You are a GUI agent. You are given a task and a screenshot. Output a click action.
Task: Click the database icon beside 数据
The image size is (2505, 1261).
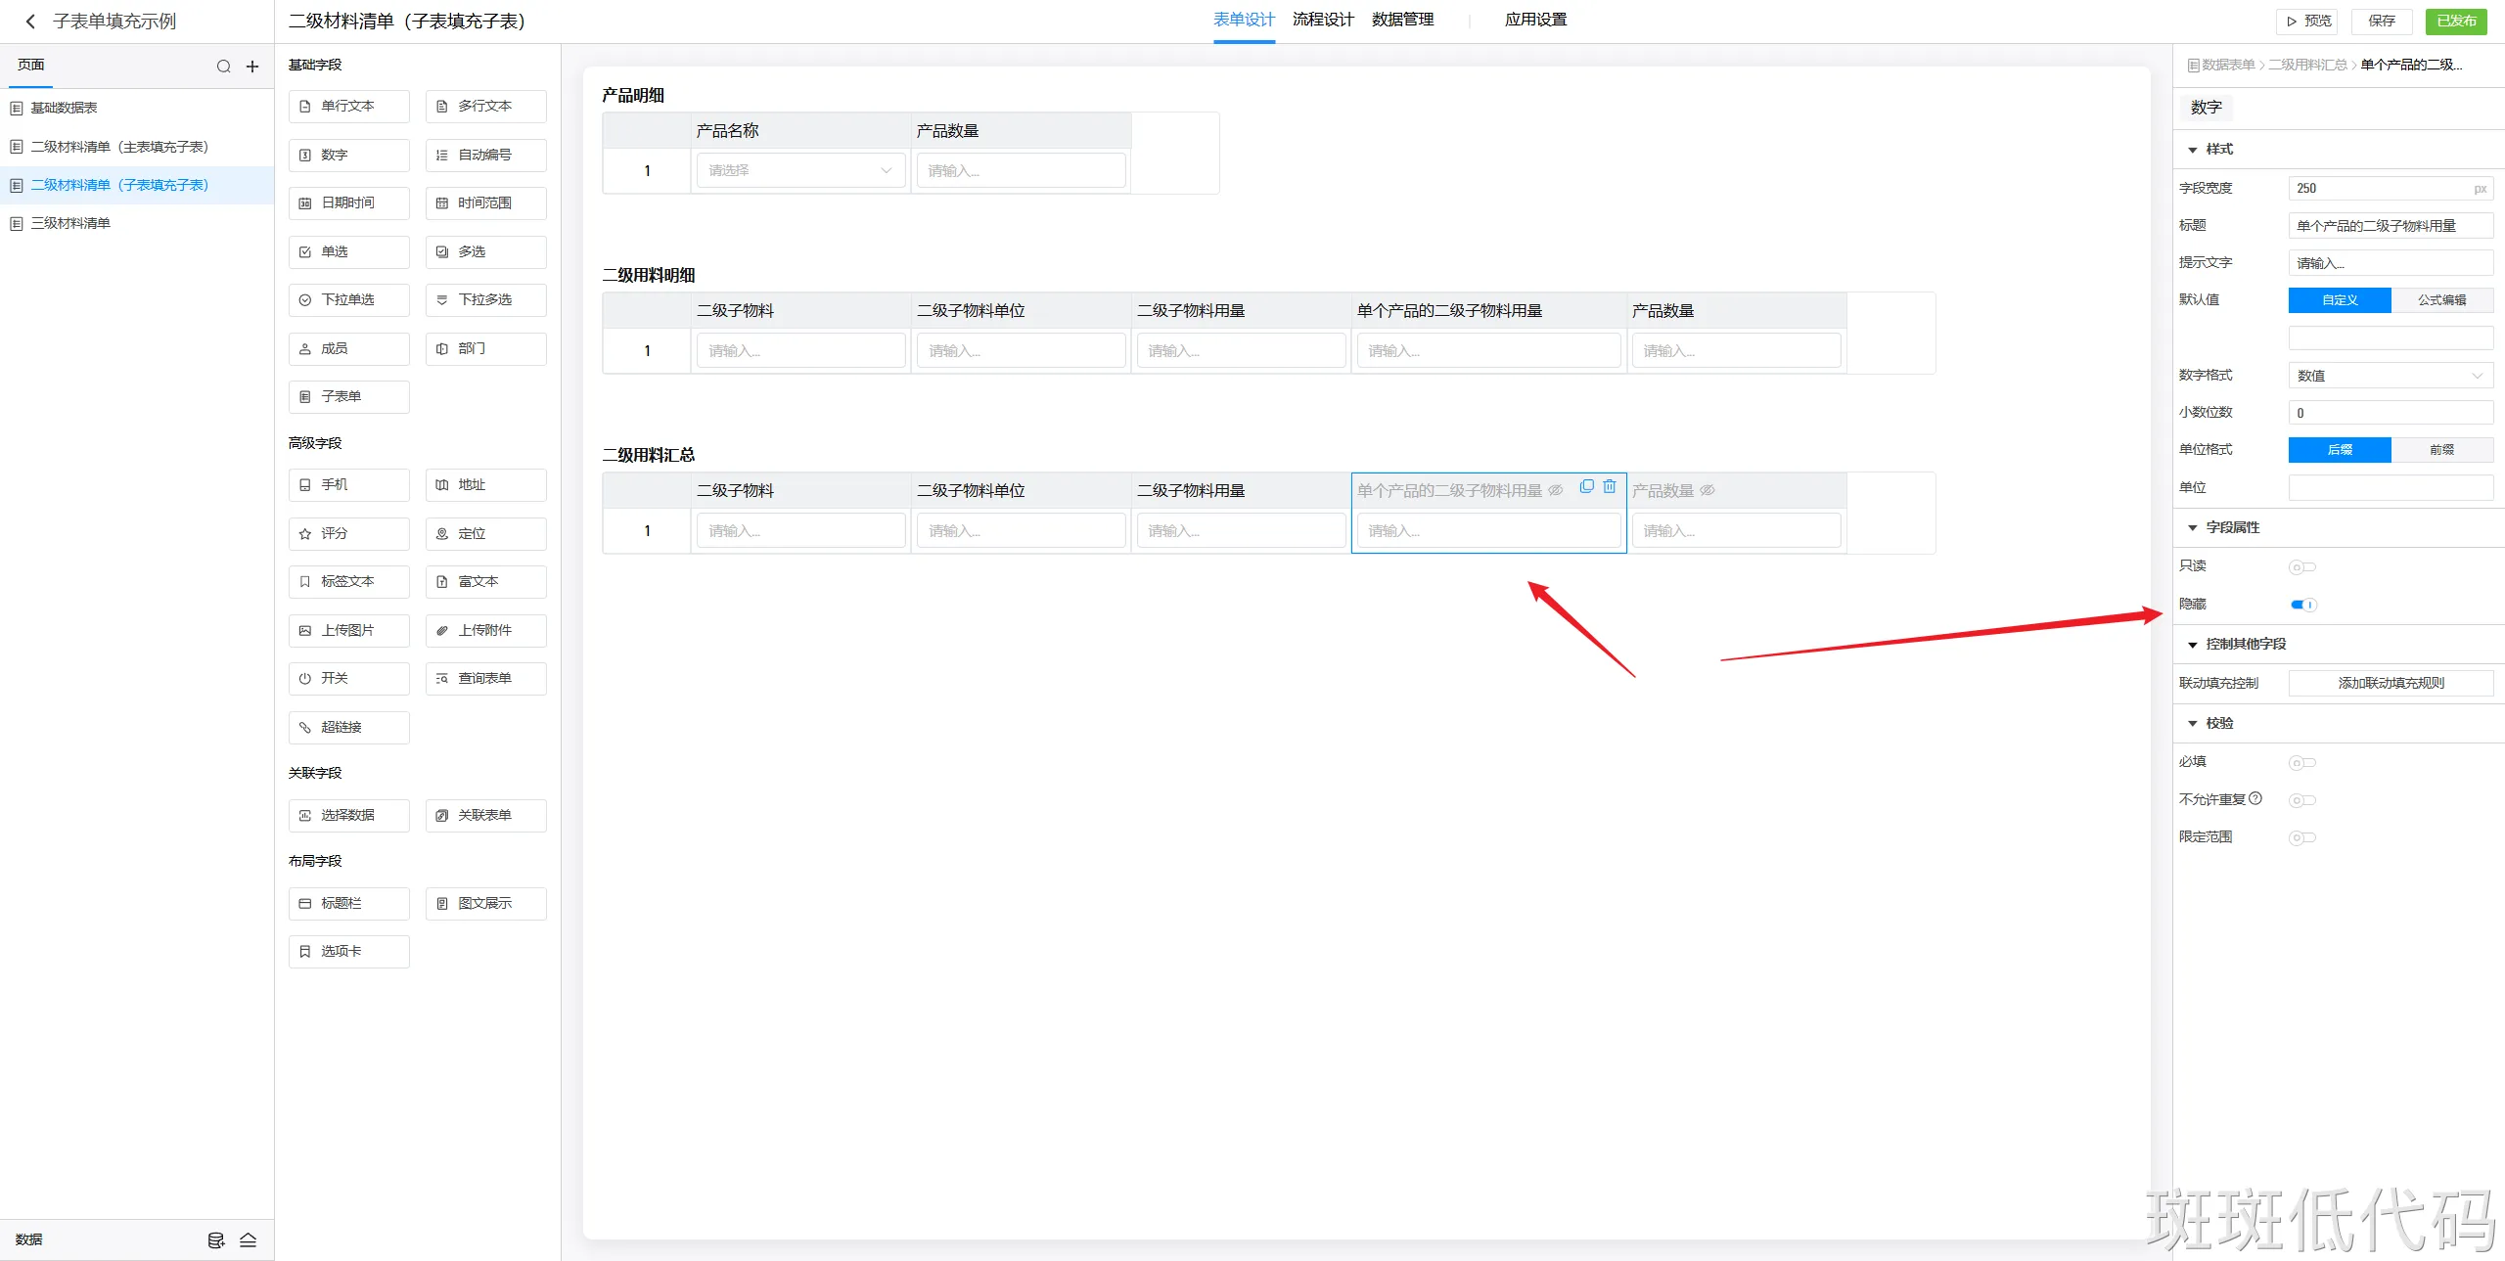coord(216,1240)
